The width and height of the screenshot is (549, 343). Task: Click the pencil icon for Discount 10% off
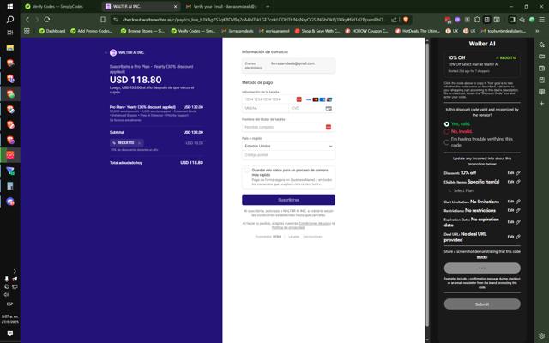tap(518, 173)
